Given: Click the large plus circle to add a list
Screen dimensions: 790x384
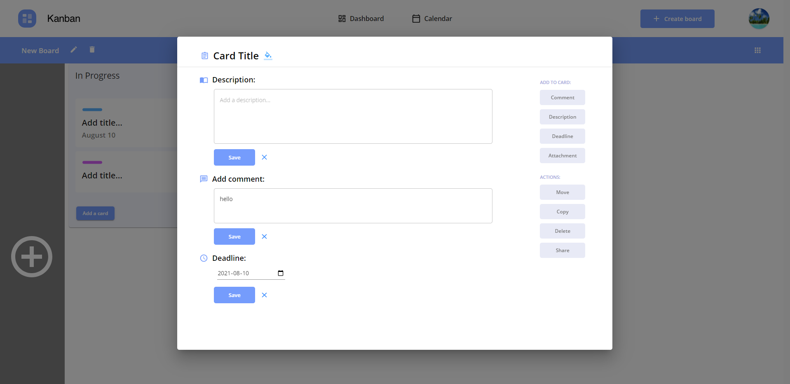Looking at the screenshot, I should click(31, 256).
